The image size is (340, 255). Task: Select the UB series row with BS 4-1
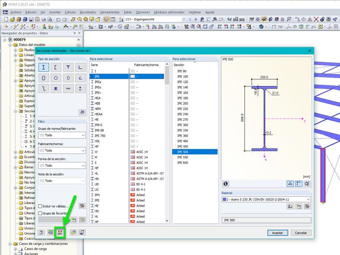pos(127,184)
